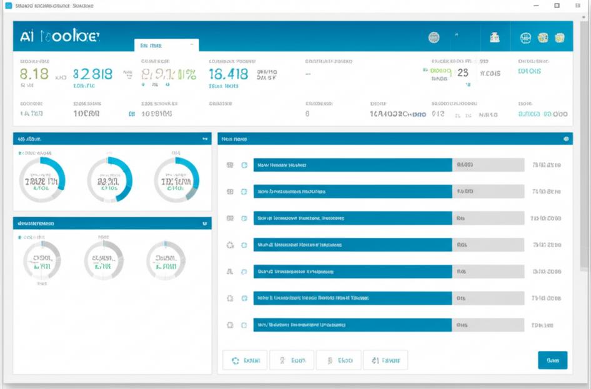The width and height of the screenshot is (591, 389).
Task: Click the building icon in the header
Action: coord(494,37)
